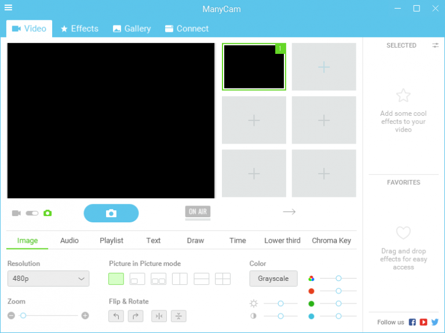Viewport: 445px width, 333px height.
Task: Open the Text tab
Action: coord(153,240)
